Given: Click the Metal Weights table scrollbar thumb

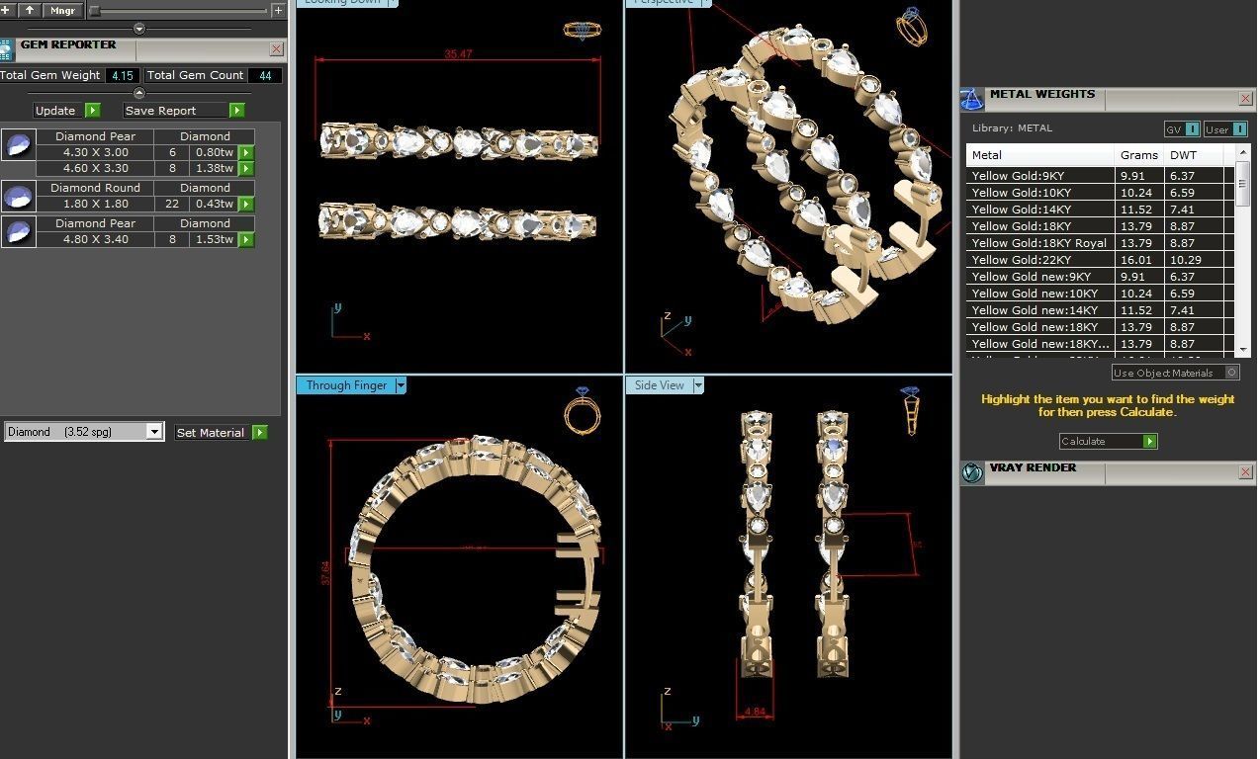Looking at the screenshot, I should click(x=1243, y=185).
